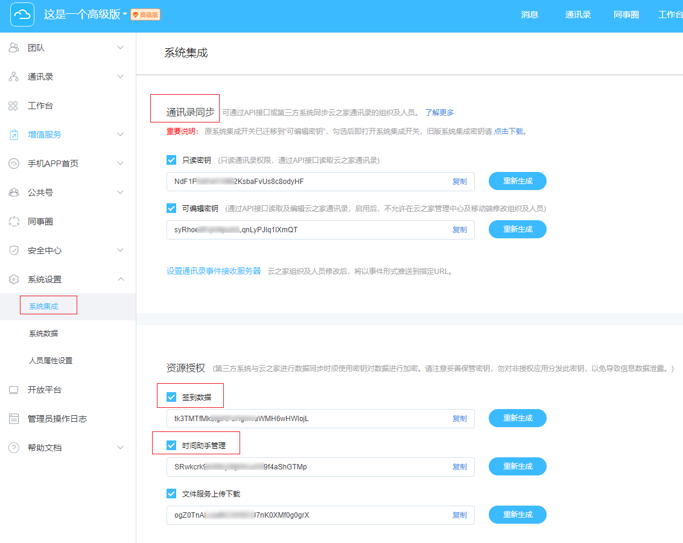This screenshot has width=683, height=543.
Task: Click the 团队 people icon in sidebar
Action: pos(14,48)
